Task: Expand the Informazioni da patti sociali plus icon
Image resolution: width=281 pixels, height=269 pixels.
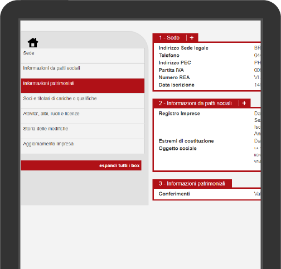Action: [244, 103]
